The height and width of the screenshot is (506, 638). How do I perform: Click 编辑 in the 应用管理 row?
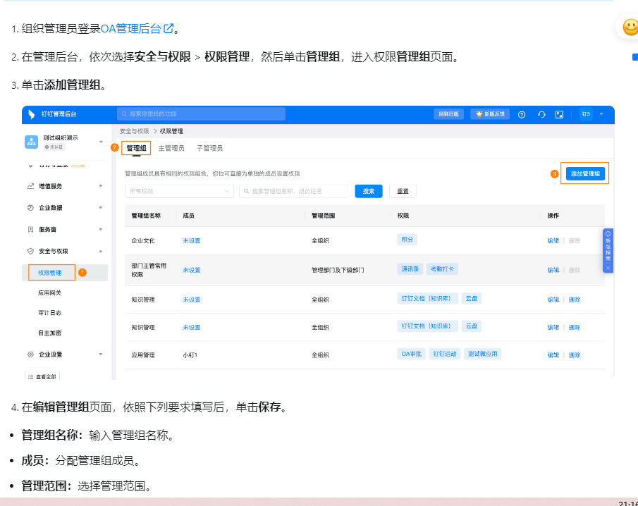click(x=553, y=355)
